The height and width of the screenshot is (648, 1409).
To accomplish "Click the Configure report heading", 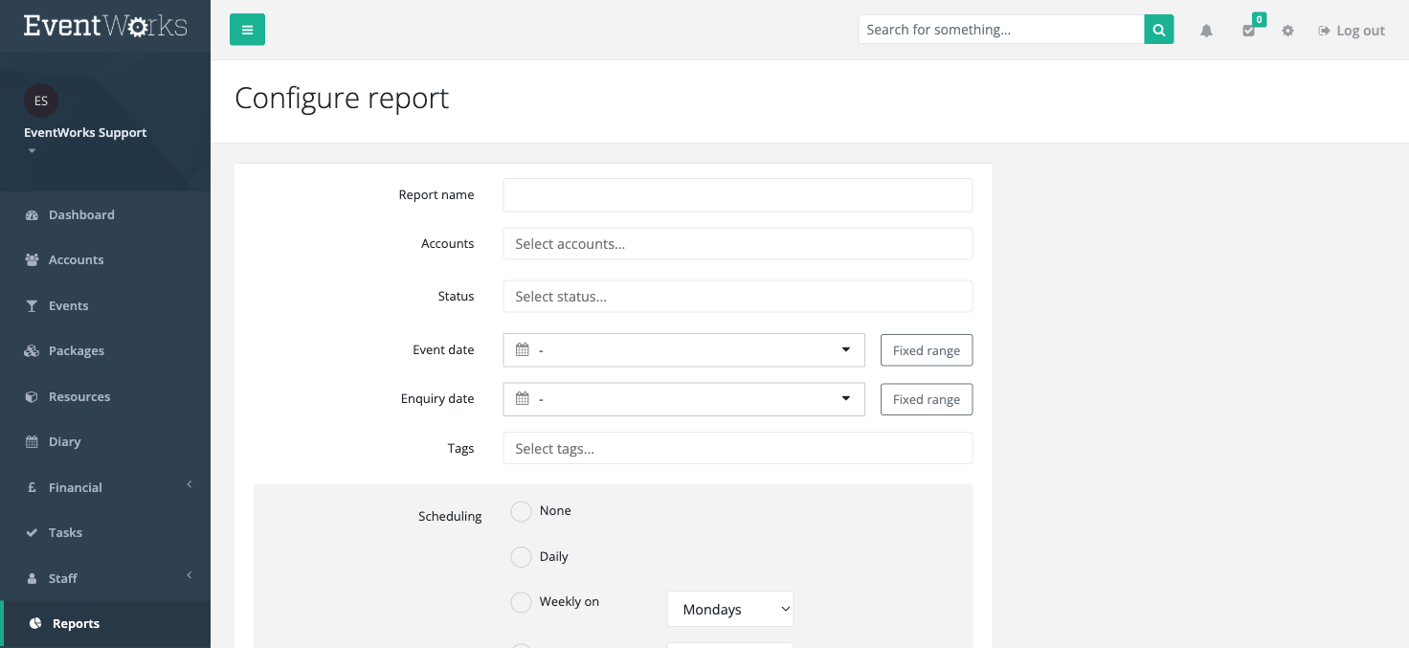I will (342, 99).
